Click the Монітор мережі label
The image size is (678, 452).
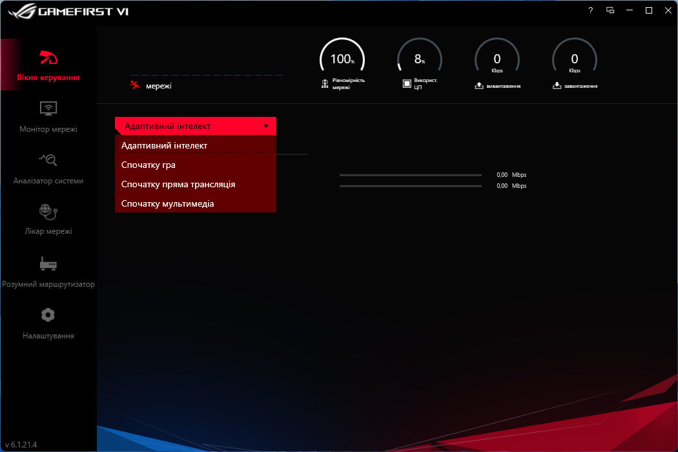pos(48,129)
